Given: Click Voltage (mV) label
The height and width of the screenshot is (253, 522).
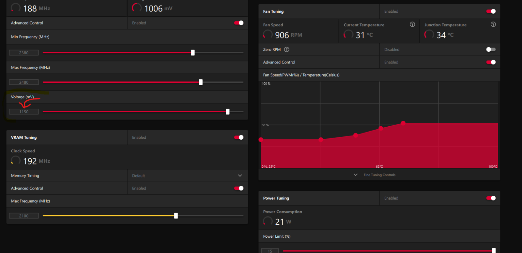Looking at the screenshot, I should pyautogui.click(x=23, y=97).
